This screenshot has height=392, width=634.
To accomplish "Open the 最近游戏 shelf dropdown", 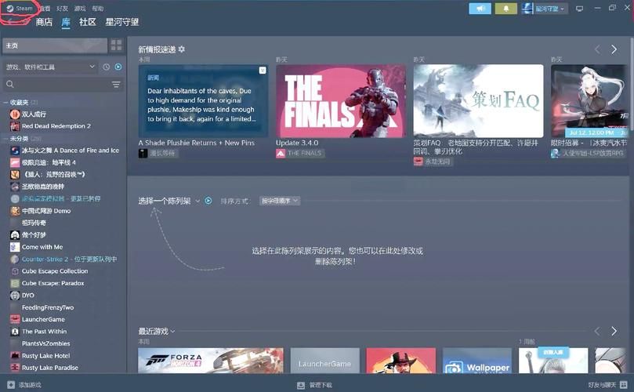I will coord(172,332).
